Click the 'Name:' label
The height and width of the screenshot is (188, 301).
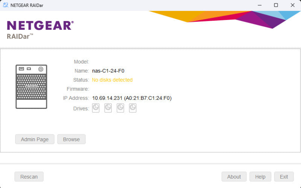(x=82, y=71)
